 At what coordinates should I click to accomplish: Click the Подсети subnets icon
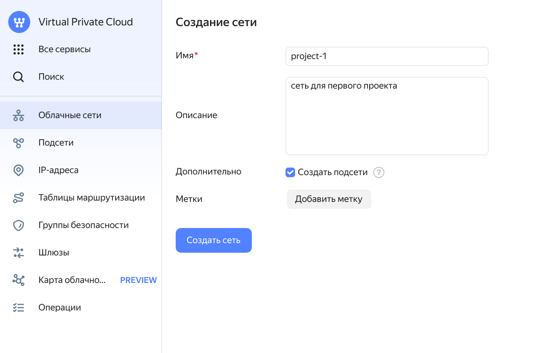point(19,143)
